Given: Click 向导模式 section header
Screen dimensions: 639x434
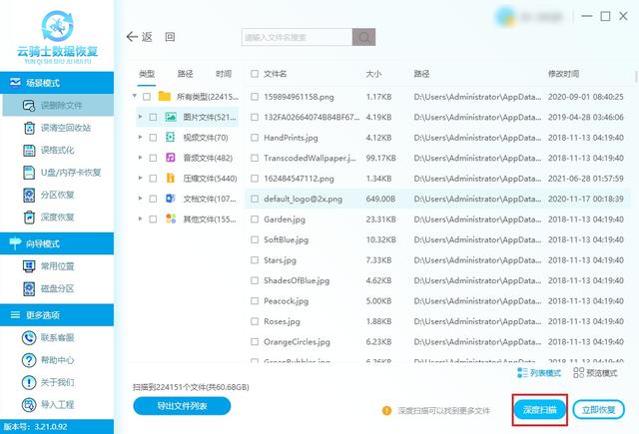Looking at the screenshot, I should coord(57,243).
